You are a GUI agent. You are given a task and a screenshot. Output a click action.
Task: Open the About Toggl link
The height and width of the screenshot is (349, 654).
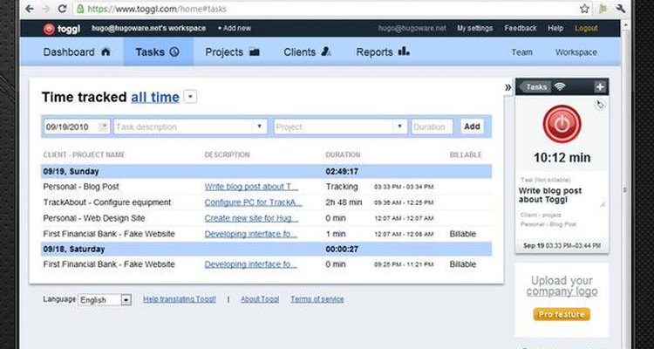[x=260, y=299]
